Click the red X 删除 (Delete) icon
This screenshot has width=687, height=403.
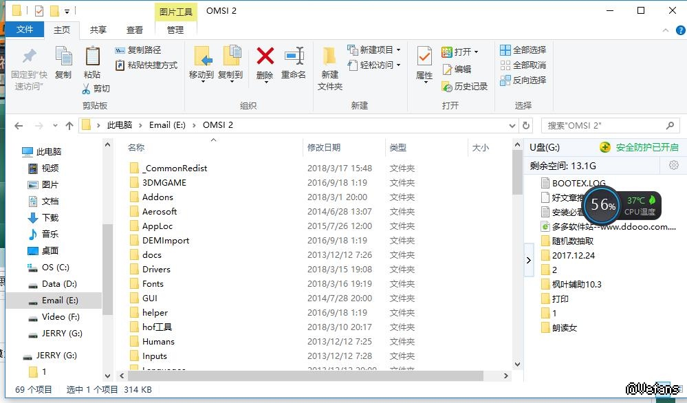265,56
